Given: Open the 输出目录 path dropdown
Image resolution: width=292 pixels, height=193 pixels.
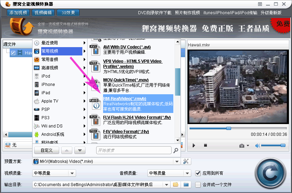Looking at the screenshot, I should coord(166,185).
